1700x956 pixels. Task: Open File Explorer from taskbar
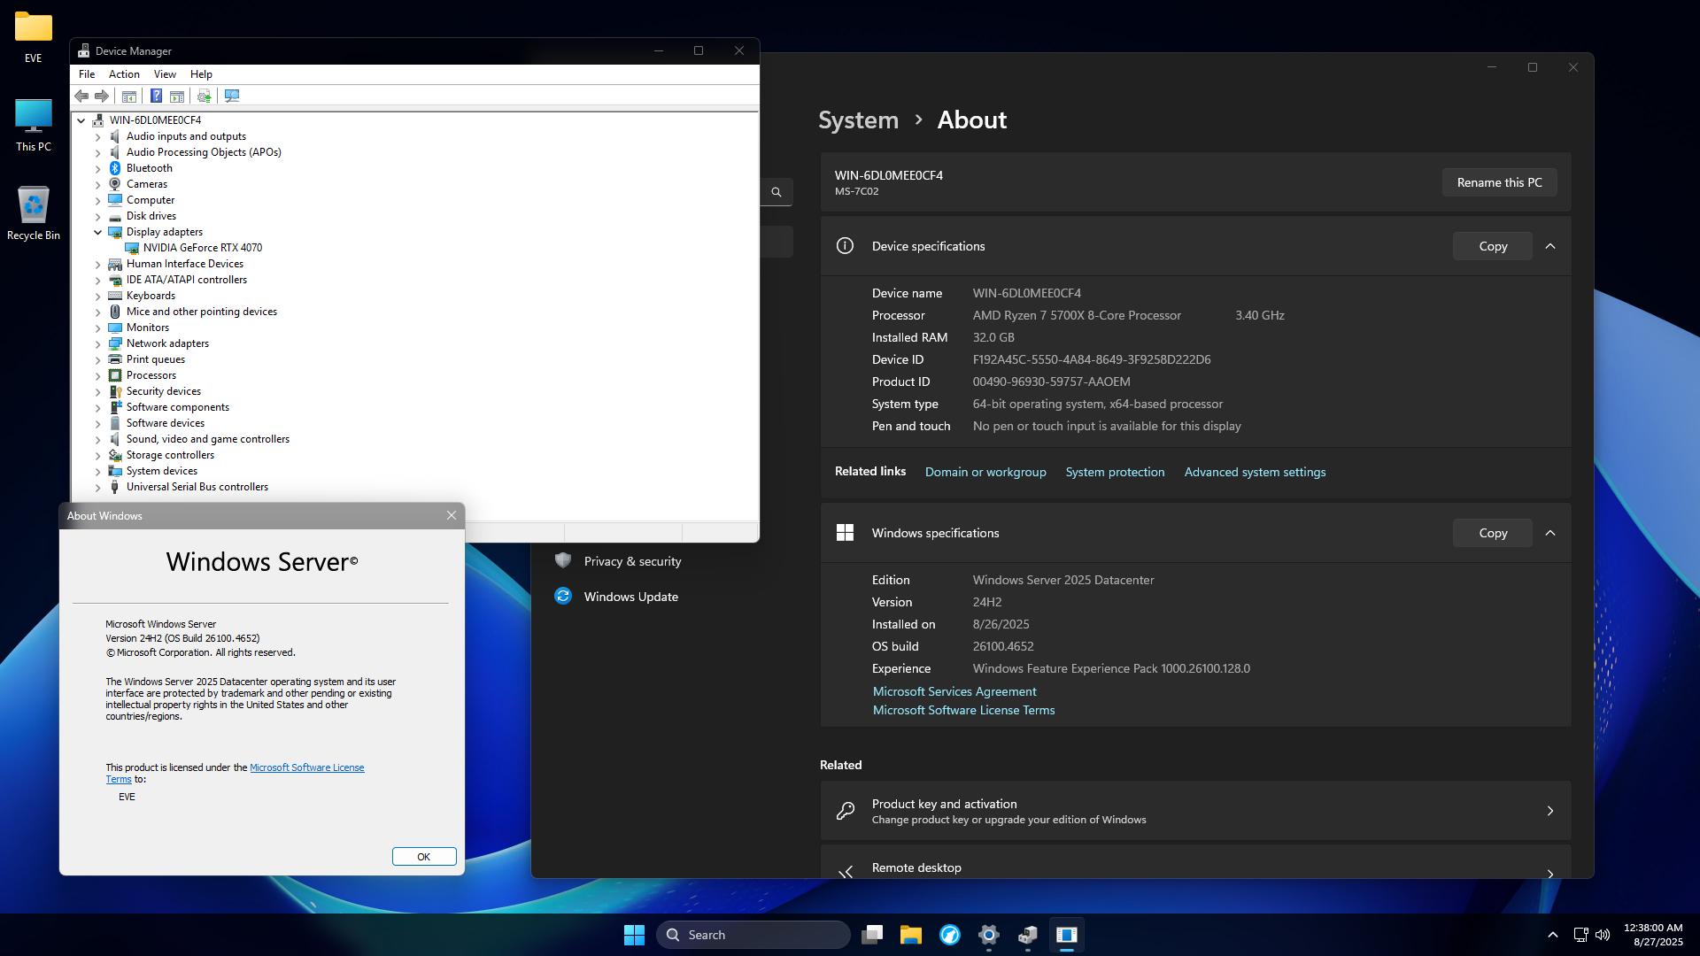pyautogui.click(x=911, y=935)
